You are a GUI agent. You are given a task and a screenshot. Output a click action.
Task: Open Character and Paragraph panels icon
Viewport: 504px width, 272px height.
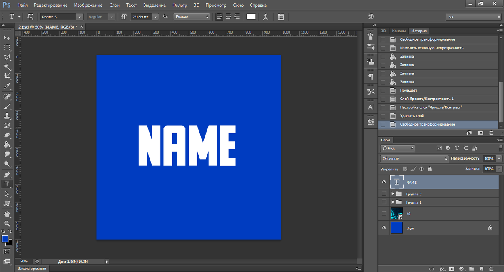pyautogui.click(x=281, y=17)
